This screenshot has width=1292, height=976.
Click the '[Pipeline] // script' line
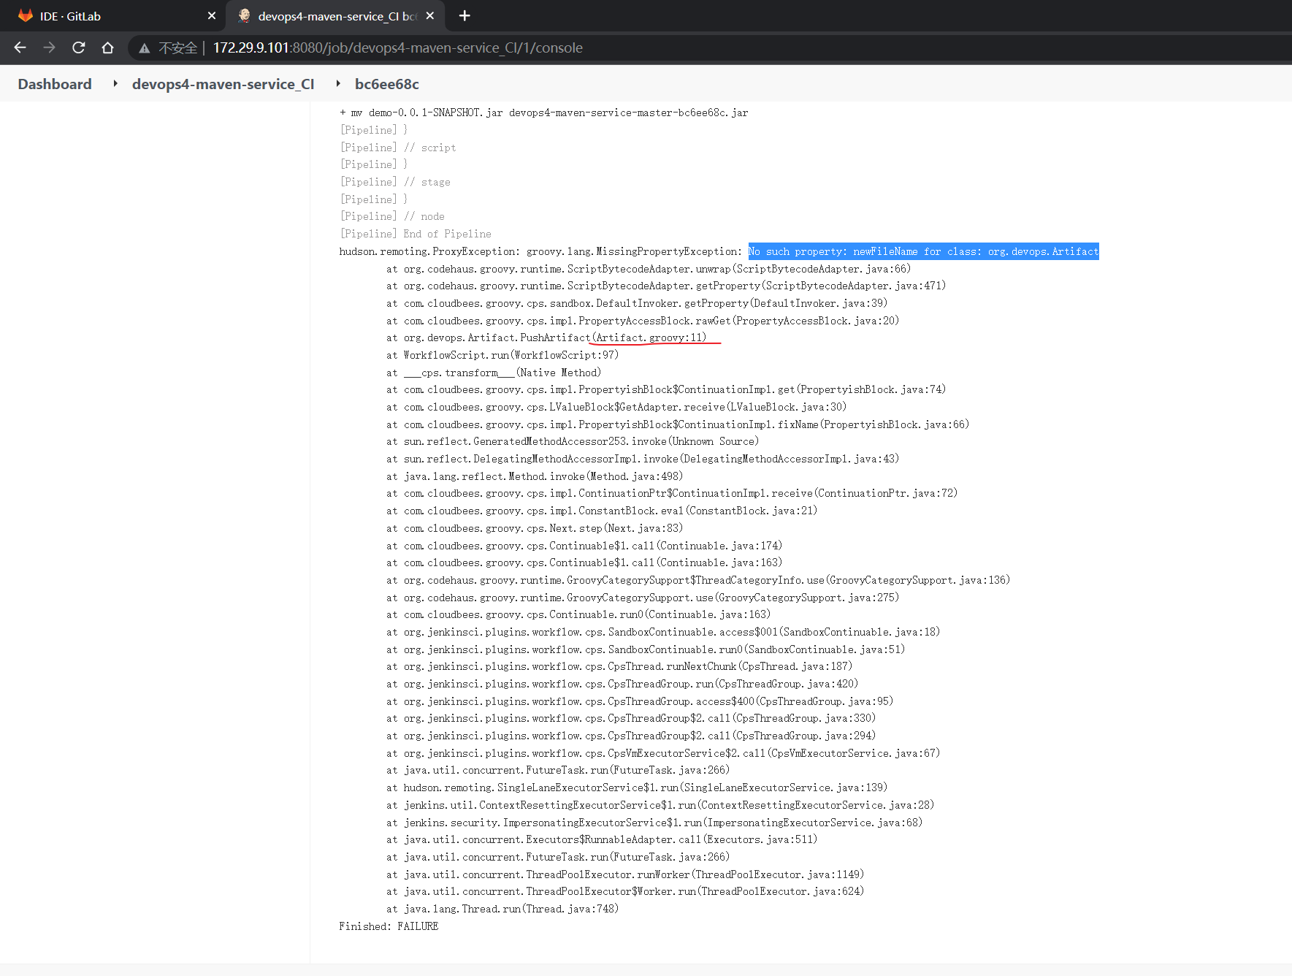tap(398, 148)
